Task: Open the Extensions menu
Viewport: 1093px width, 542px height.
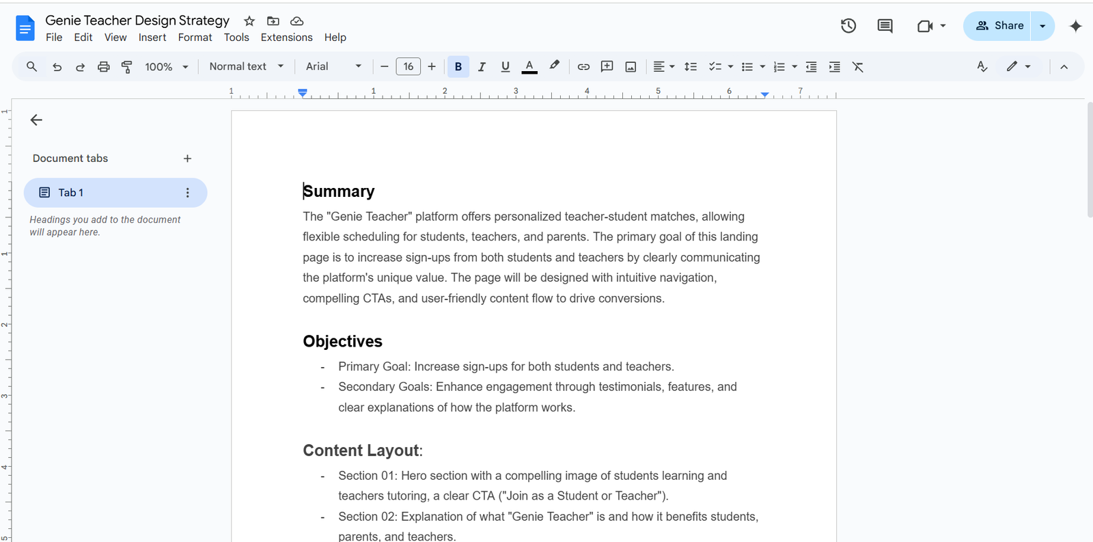Action: point(287,38)
